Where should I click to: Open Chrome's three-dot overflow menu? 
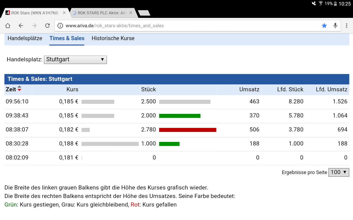pyautogui.click(x=347, y=25)
